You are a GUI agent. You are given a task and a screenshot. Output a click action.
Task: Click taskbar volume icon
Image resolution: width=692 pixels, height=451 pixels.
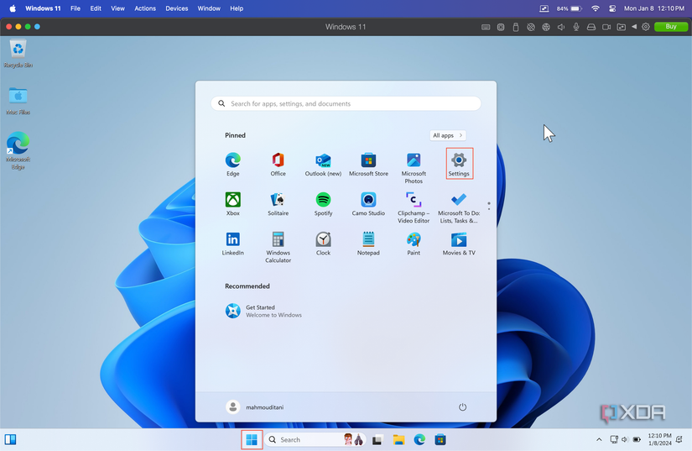pos(624,439)
